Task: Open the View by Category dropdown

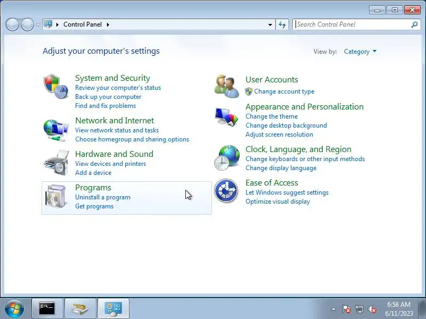Action: pyautogui.click(x=360, y=52)
